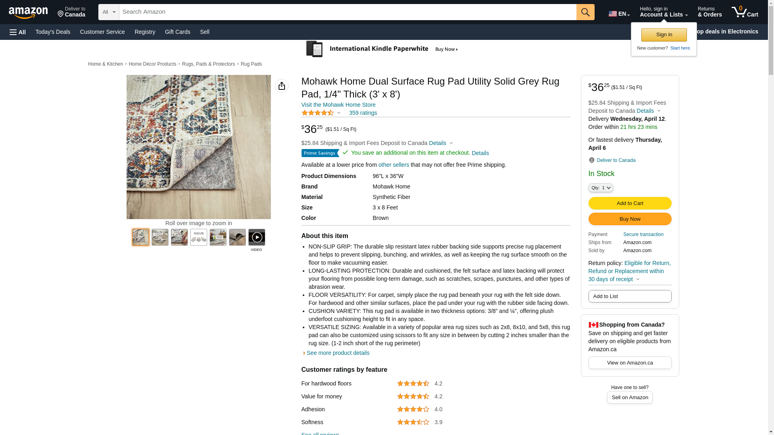Click the Deliver to Canada location pin
This screenshot has width=774, height=435.
coord(592,160)
